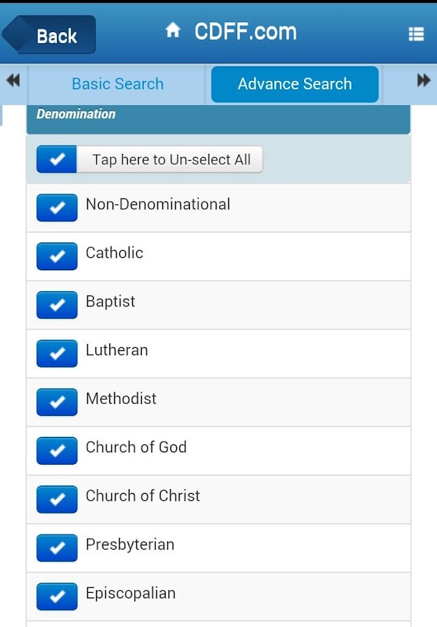This screenshot has height=627, width=437.
Task: Click the right double-arrow forward icon
Action: [x=424, y=81]
